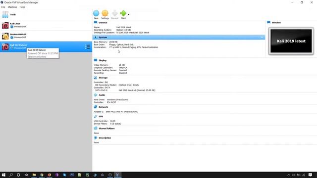Click the Shared folders section header
Image resolution: width=317 pixels, height=178 pixels.
(106, 129)
